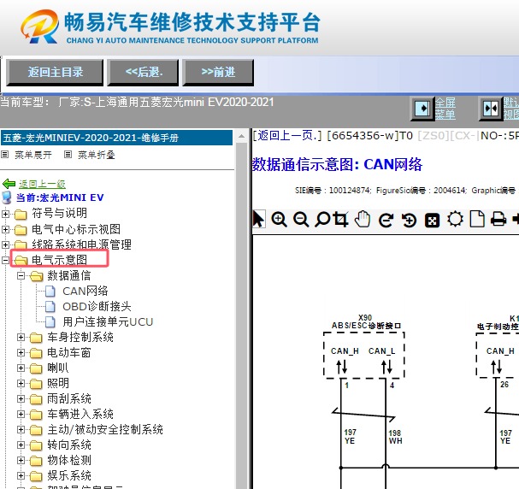Click the 用户连接单元UCU document icon

point(50,321)
